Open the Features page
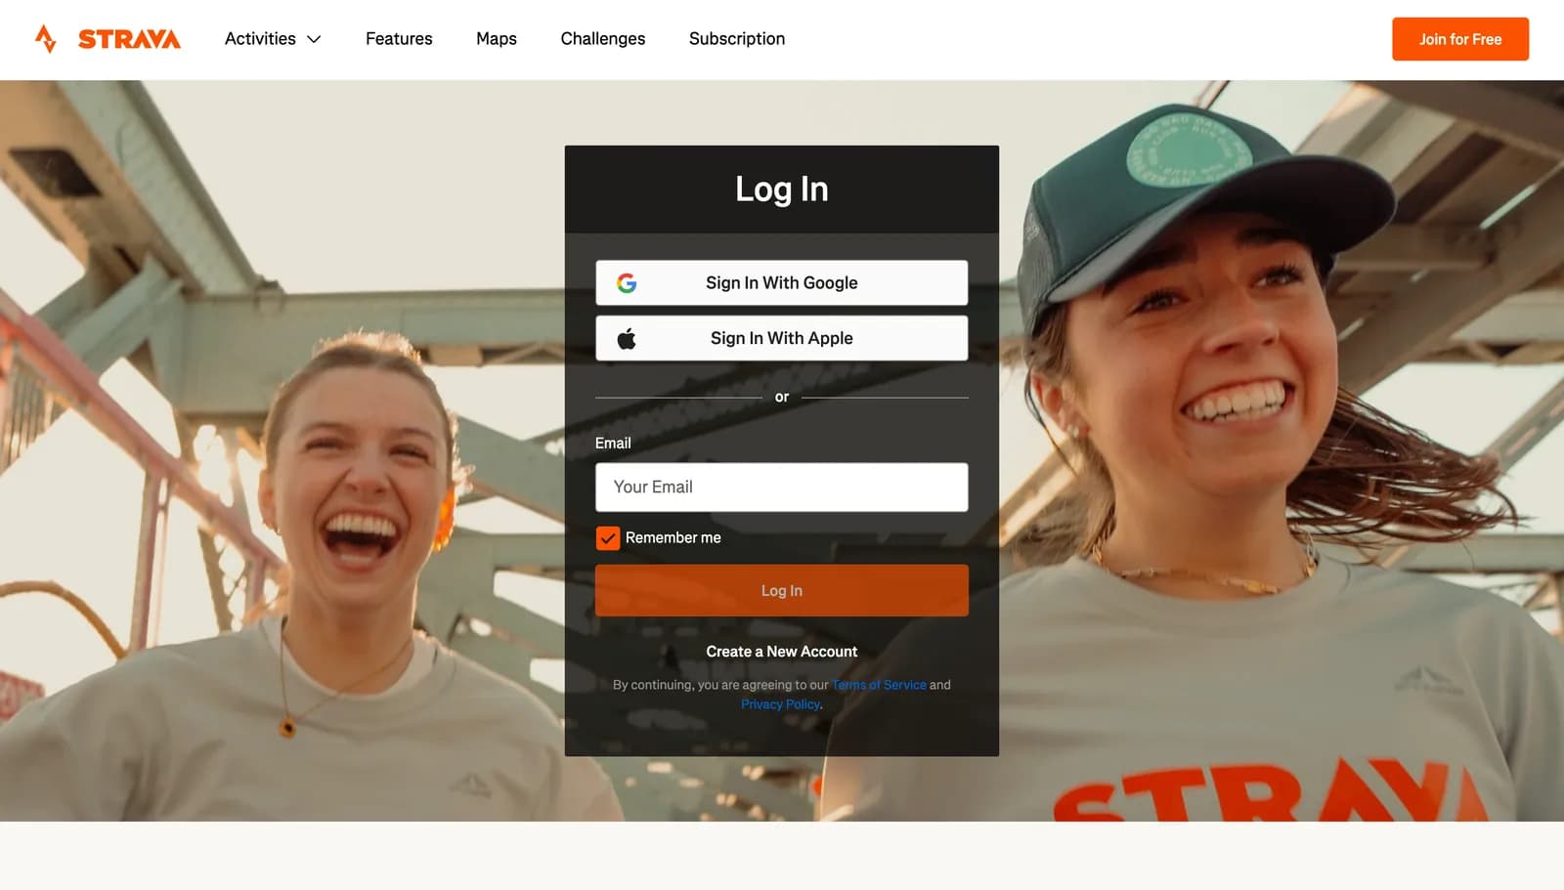 tap(399, 39)
